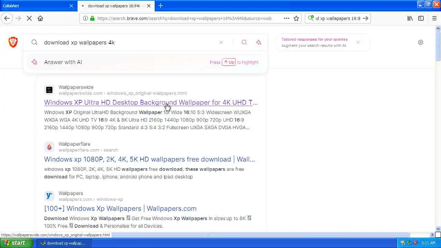Viewport: 441px width, 248px height.
Task: Click wallpapers.com › windows-xp breadcrumb
Action: [91, 199]
